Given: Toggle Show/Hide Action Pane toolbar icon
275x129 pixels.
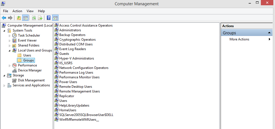Looking at the screenshot, I should pyautogui.click(x=55, y=18).
